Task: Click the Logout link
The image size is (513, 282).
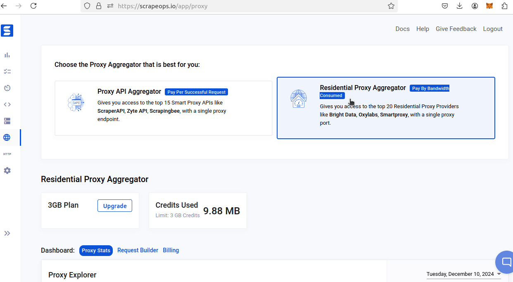Action: click(x=493, y=29)
